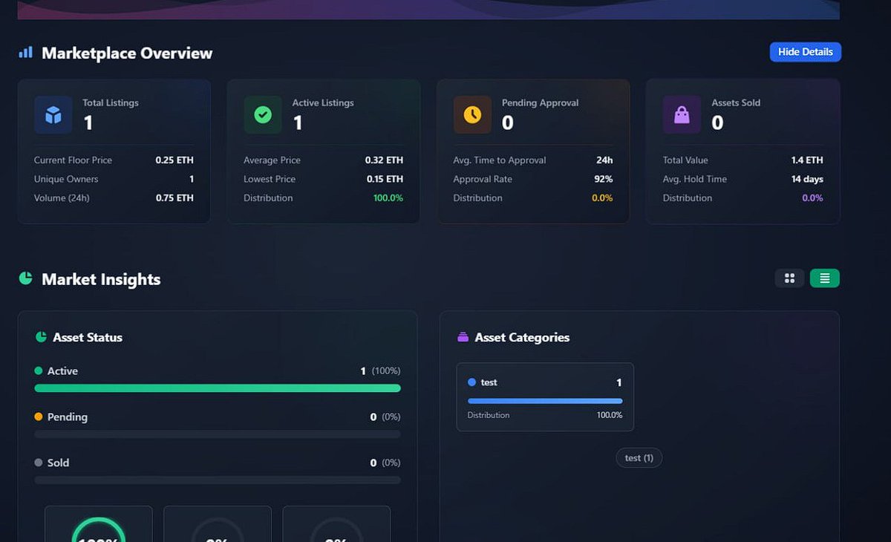891x542 pixels.
Task: Switch Market Insights to list view
Action: [x=824, y=278]
